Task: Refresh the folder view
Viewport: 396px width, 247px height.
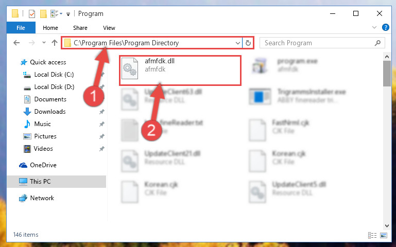Action: coord(248,43)
